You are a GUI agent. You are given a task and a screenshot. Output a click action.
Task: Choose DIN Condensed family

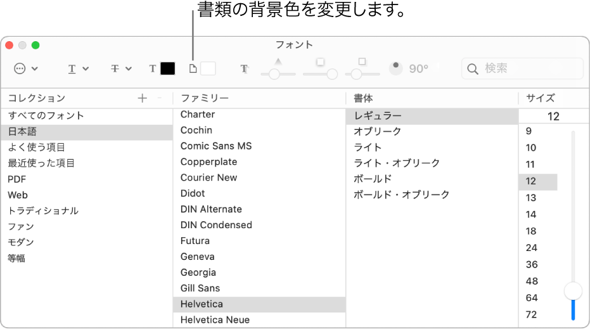[x=259, y=225]
